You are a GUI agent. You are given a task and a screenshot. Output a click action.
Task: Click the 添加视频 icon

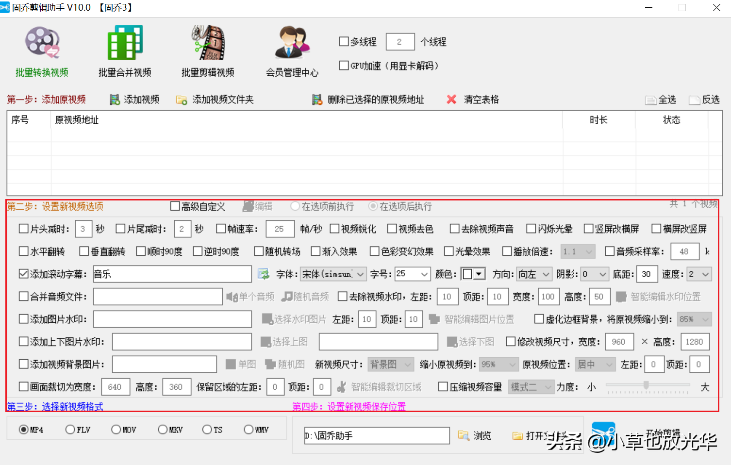coord(115,100)
